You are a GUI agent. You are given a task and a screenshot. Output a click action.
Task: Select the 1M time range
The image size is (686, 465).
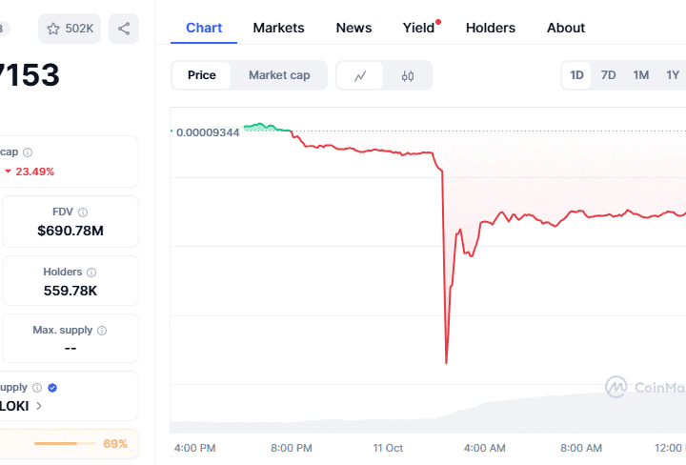(640, 75)
